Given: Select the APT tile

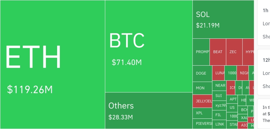Looking at the screenshot, I should point(233,99).
